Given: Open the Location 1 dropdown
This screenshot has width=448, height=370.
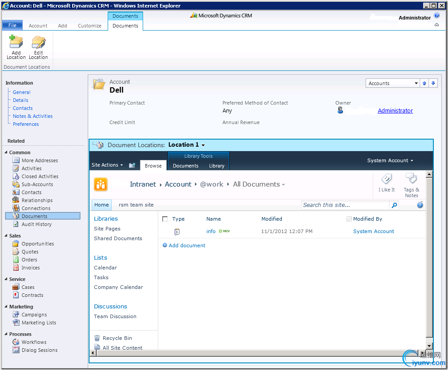Looking at the screenshot, I should pyautogui.click(x=203, y=145).
